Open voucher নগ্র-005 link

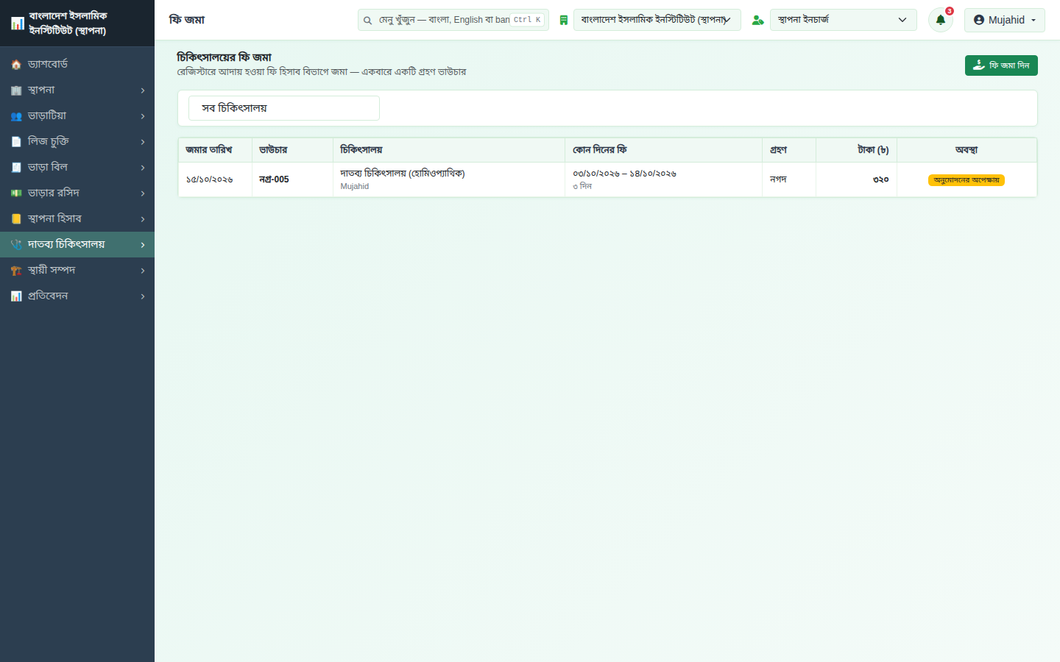point(274,179)
